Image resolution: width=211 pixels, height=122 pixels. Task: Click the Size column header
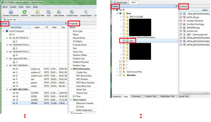tap(63, 27)
